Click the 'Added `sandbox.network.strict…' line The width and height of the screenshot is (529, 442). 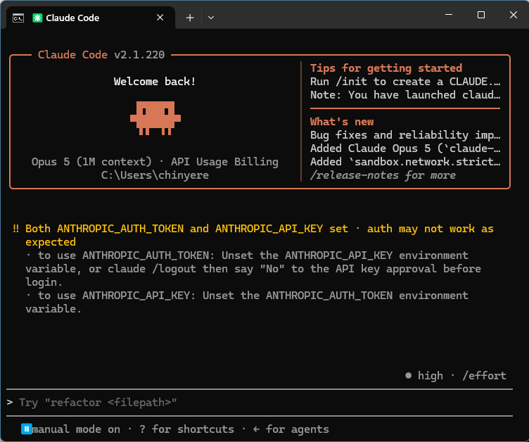coord(405,162)
